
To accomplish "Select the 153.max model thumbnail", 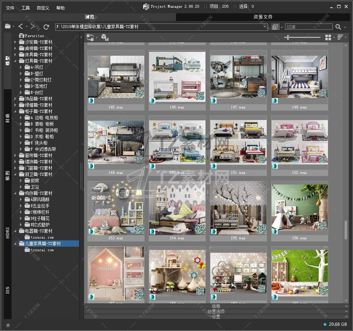I will (116, 208).
